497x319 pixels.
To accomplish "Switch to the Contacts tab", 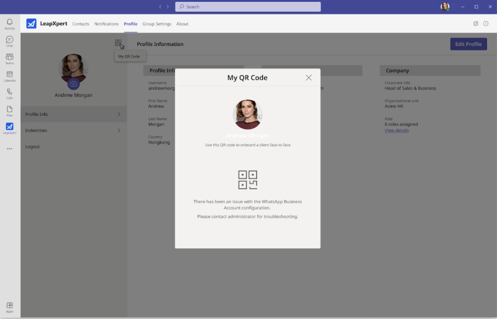I will (81, 24).
